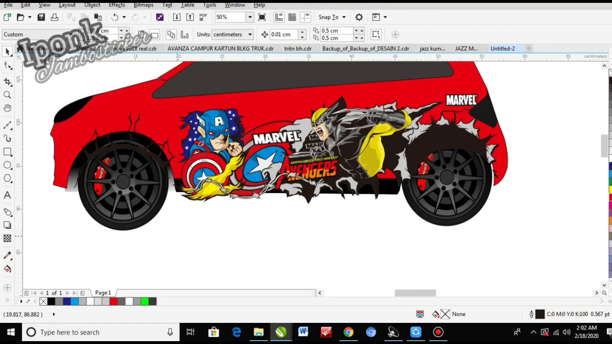Open the Options gear icon
Image resolution: width=612 pixels, height=344 pixels.
coord(359,17)
